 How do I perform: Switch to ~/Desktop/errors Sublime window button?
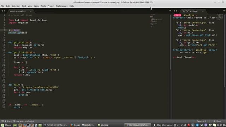(x=137, y=125)
